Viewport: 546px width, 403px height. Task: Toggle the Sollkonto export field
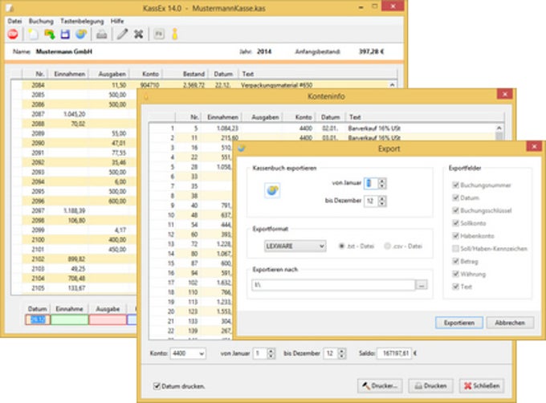[x=455, y=223]
